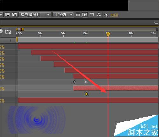Reset exposure using the aperture icon
This screenshot has height=137, width=159.
coord(106,15)
